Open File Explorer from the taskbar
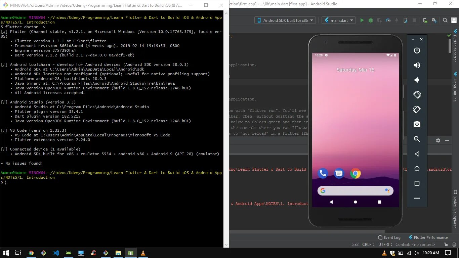This screenshot has width=459, height=258. coord(118,253)
